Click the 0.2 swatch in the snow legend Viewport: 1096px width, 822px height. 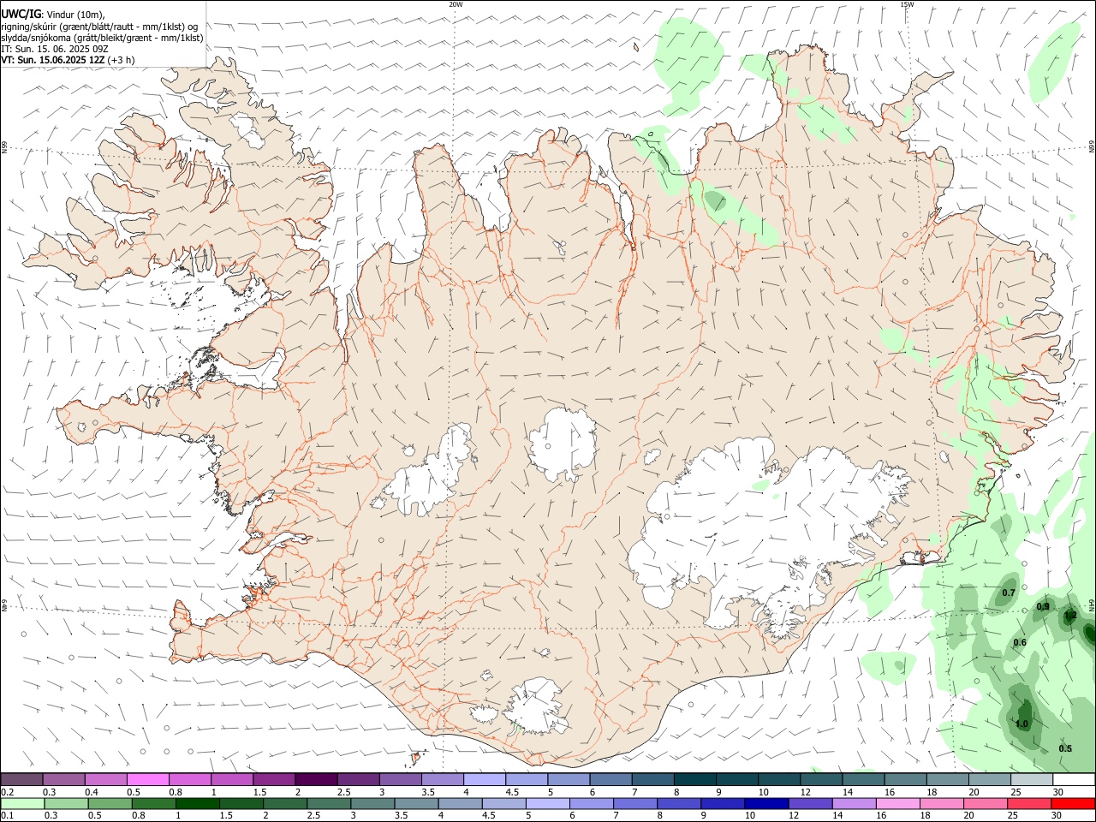21,779
